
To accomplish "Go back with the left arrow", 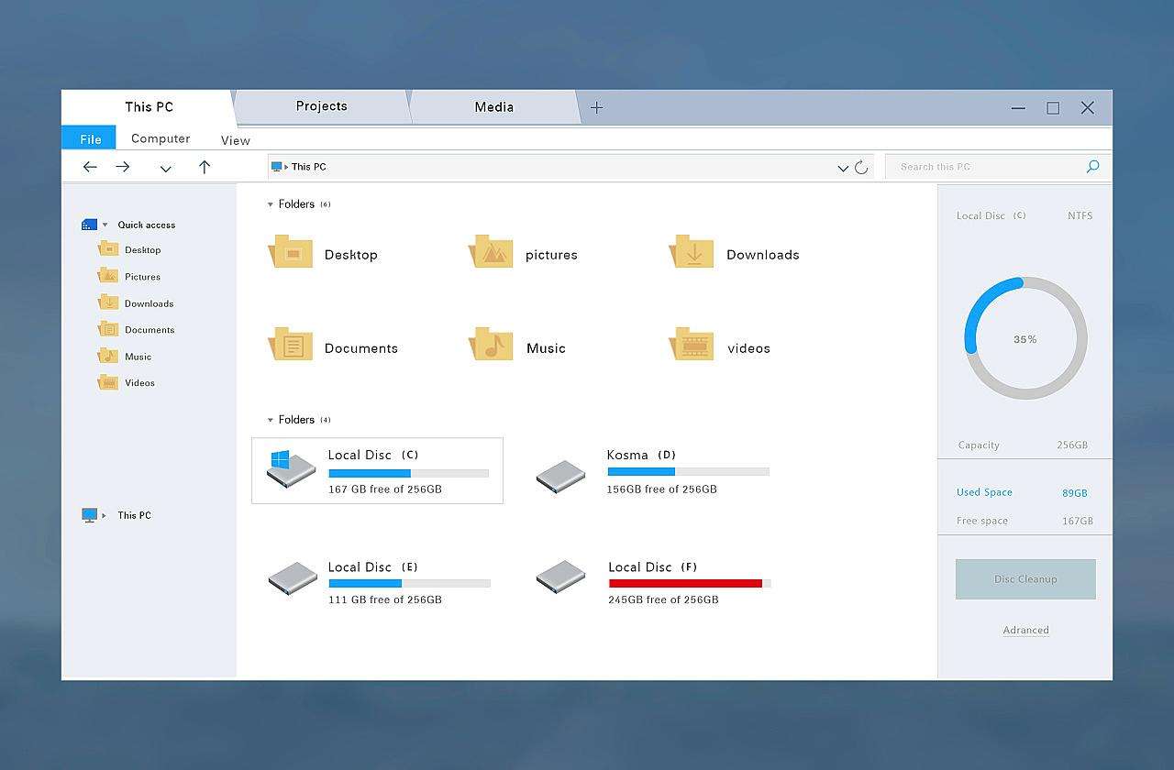I will tap(90, 167).
